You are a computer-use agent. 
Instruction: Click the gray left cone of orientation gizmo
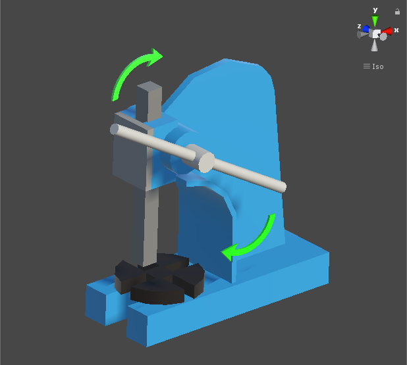coord(362,34)
